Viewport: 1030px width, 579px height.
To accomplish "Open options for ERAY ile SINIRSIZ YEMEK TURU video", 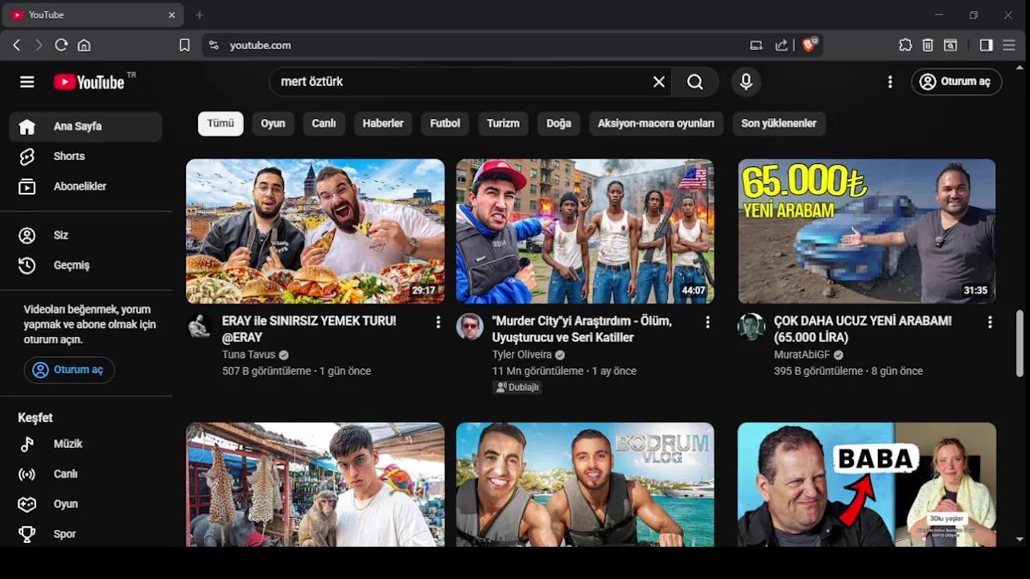I will (x=438, y=322).
